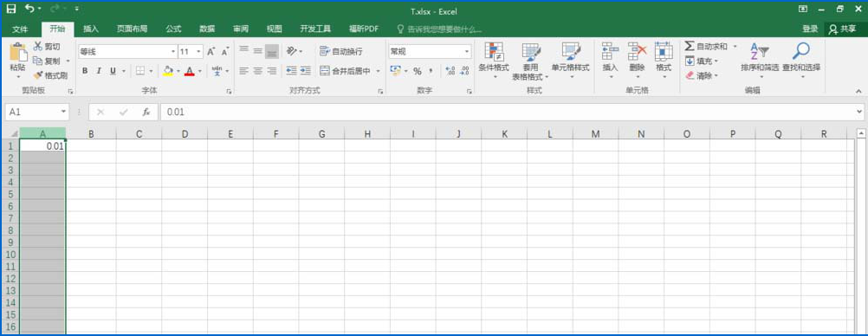Click the increase decimal icon
This screenshot has height=336, width=868.
point(450,71)
